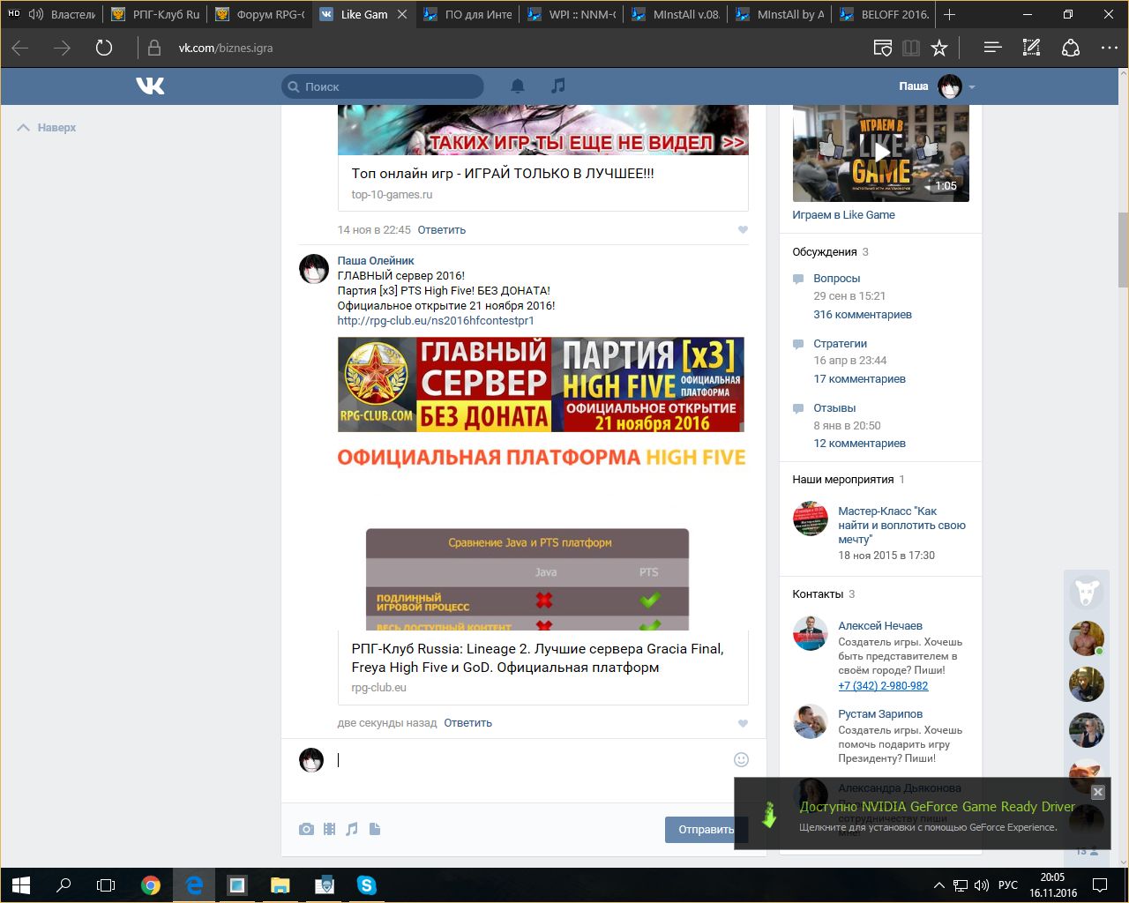Attach a video using film icon

point(329,829)
